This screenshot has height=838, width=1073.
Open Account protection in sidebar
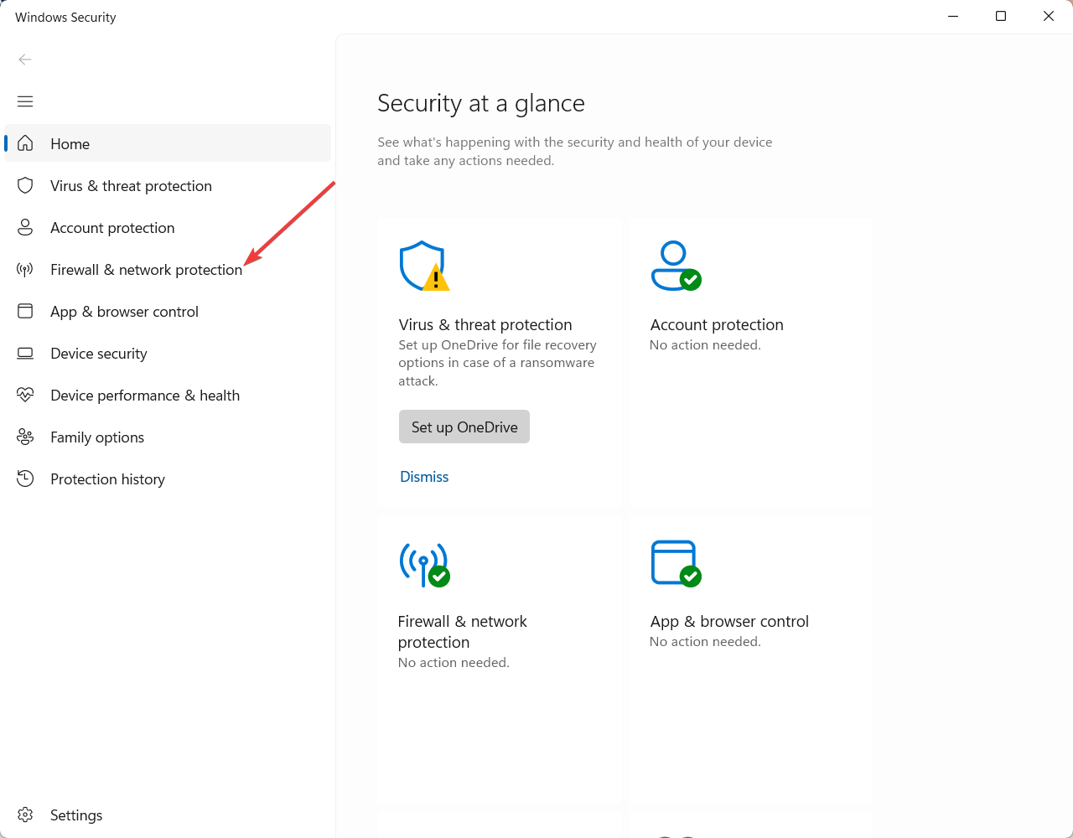168,227
